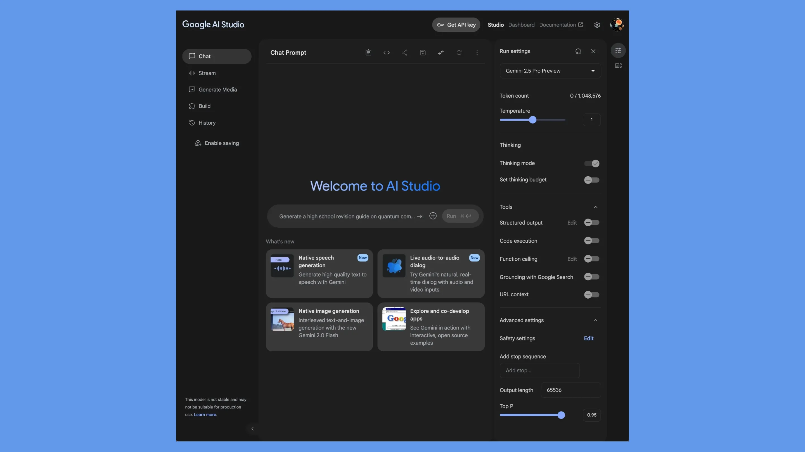
Task: Click the tab-accept arrow in prompt box
Action: pos(420,216)
